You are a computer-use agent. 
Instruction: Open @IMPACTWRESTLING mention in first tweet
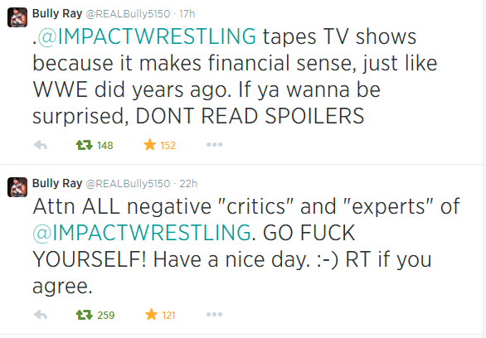(147, 36)
